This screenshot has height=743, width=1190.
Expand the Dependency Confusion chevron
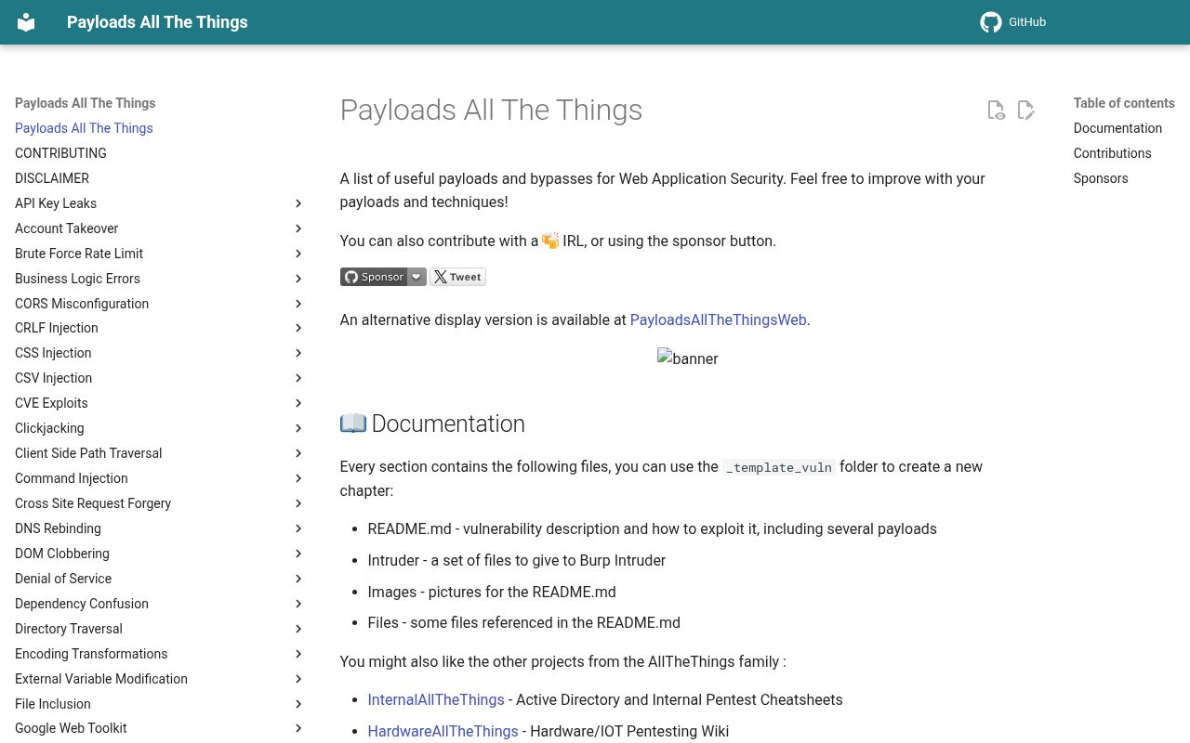pos(298,604)
